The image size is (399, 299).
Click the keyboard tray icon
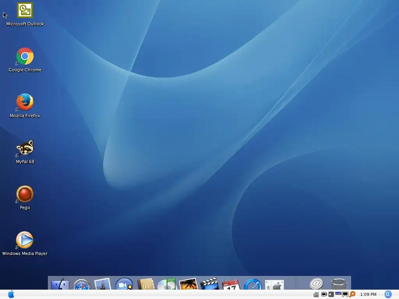(x=316, y=294)
